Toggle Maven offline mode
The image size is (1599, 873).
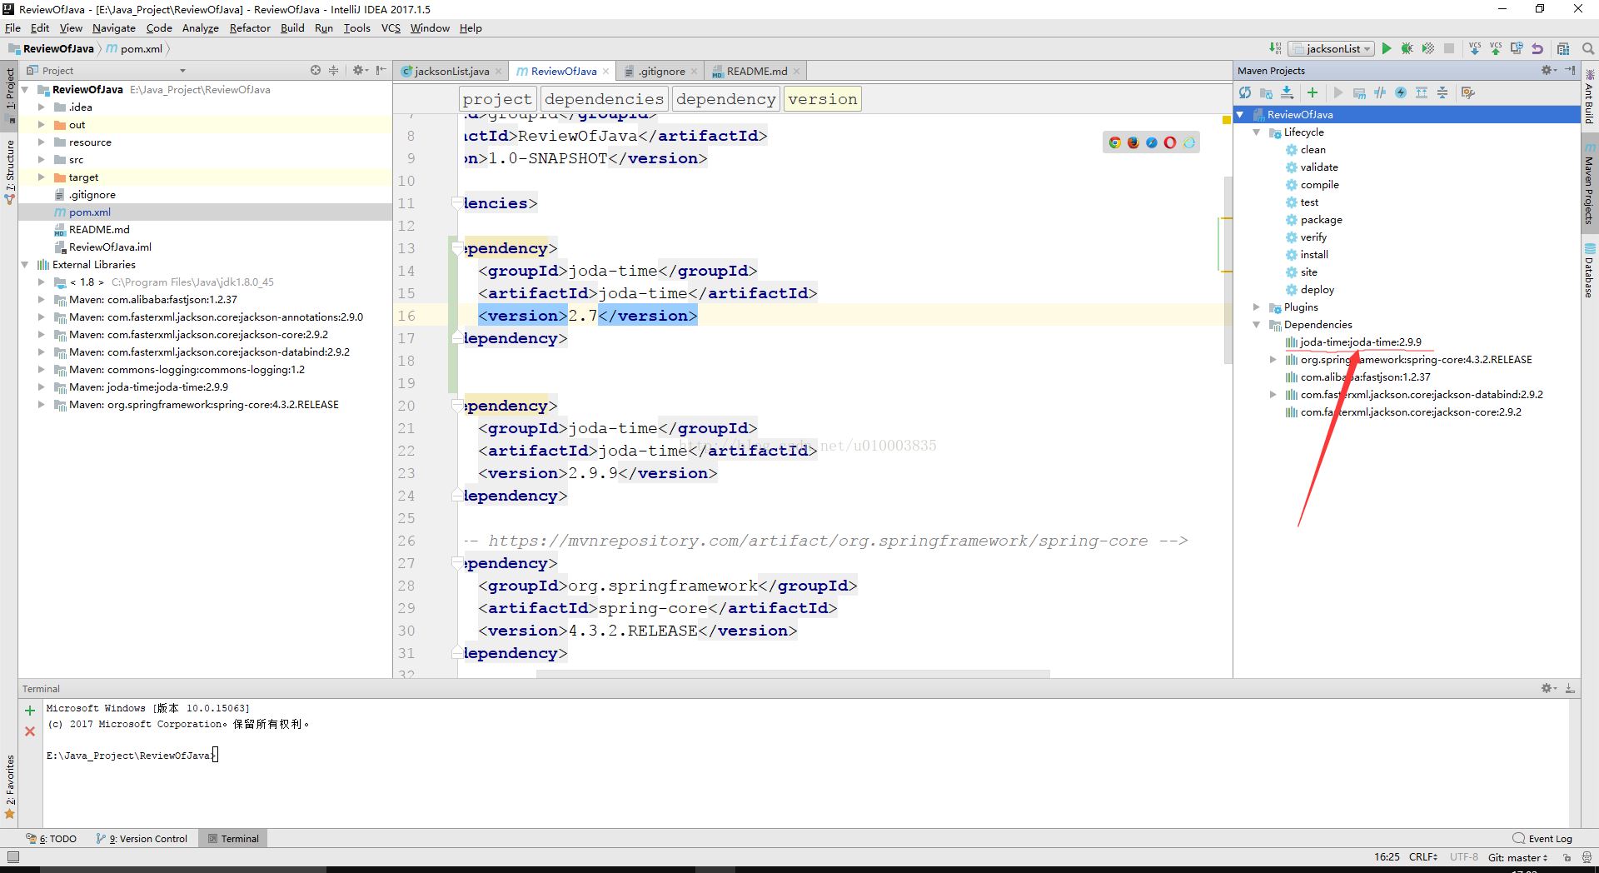click(x=1380, y=93)
